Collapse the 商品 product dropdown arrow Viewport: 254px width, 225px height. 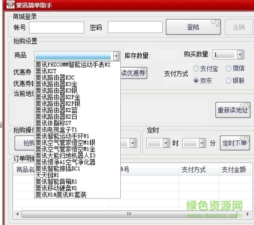(x=117, y=56)
